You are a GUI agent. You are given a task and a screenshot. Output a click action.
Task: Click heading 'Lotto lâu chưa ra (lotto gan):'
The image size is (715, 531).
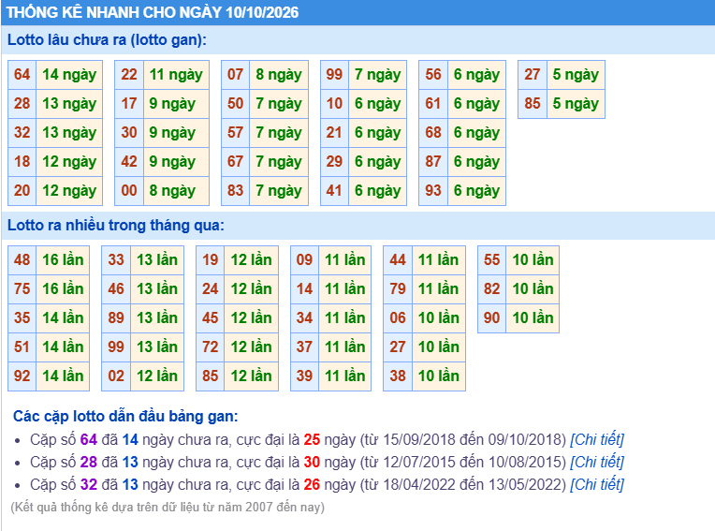click(107, 39)
